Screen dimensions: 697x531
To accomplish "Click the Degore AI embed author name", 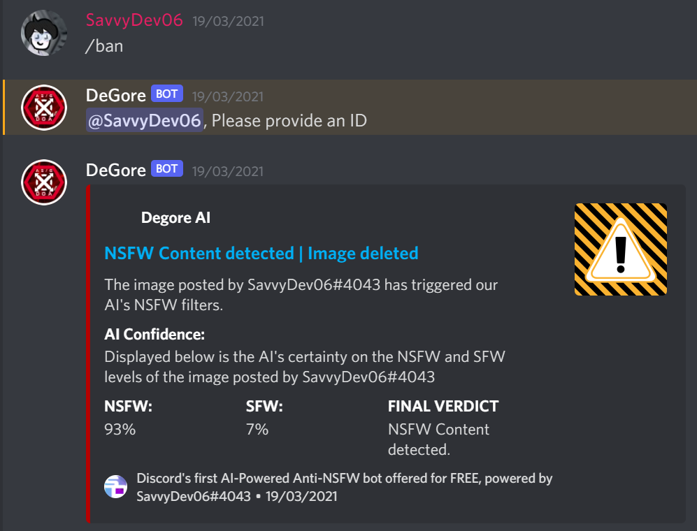I will 175,217.
